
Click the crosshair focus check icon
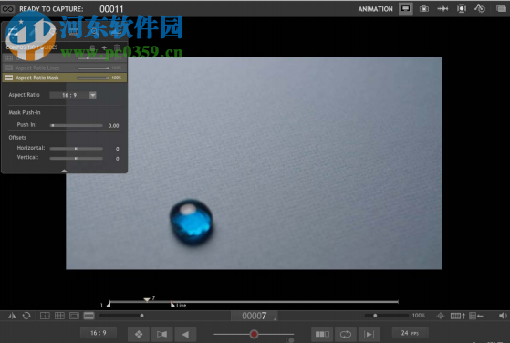coord(441,316)
